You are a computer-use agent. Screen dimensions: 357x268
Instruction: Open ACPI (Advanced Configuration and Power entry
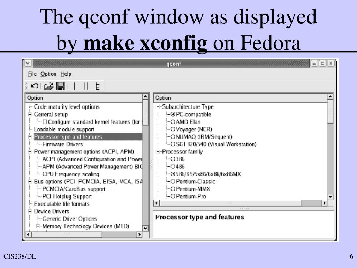pyautogui.click(x=92, y=159)
